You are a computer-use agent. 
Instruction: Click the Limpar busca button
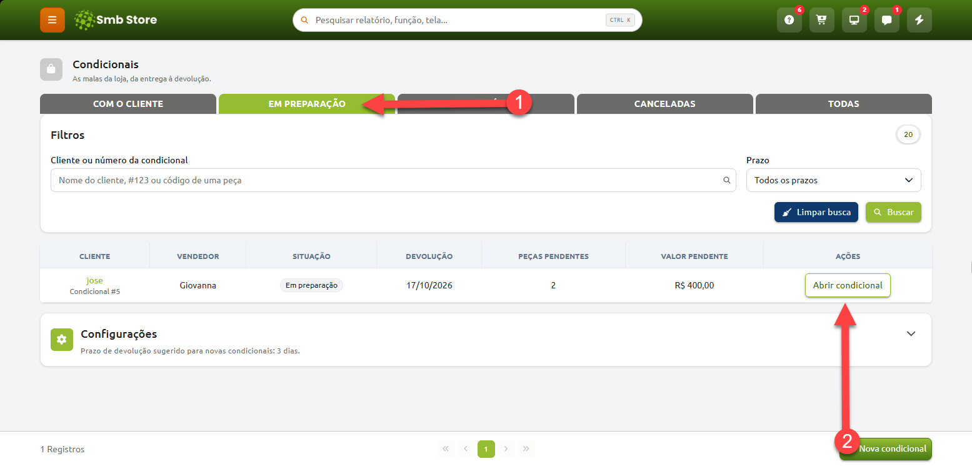[816, 212]
